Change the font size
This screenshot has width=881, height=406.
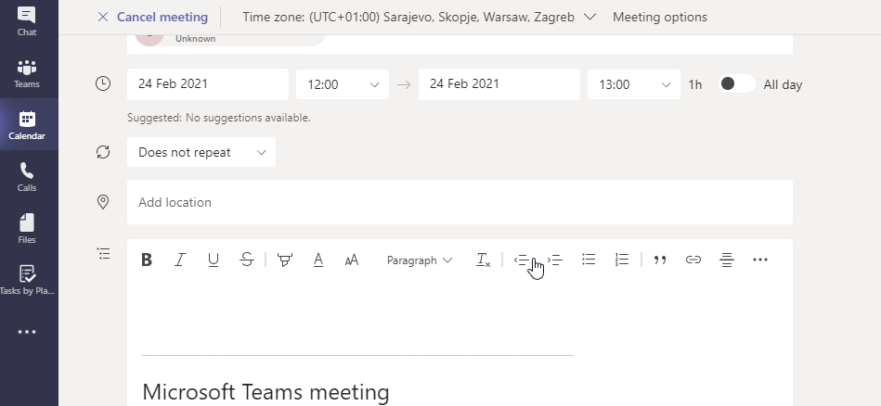click(352, 260)
